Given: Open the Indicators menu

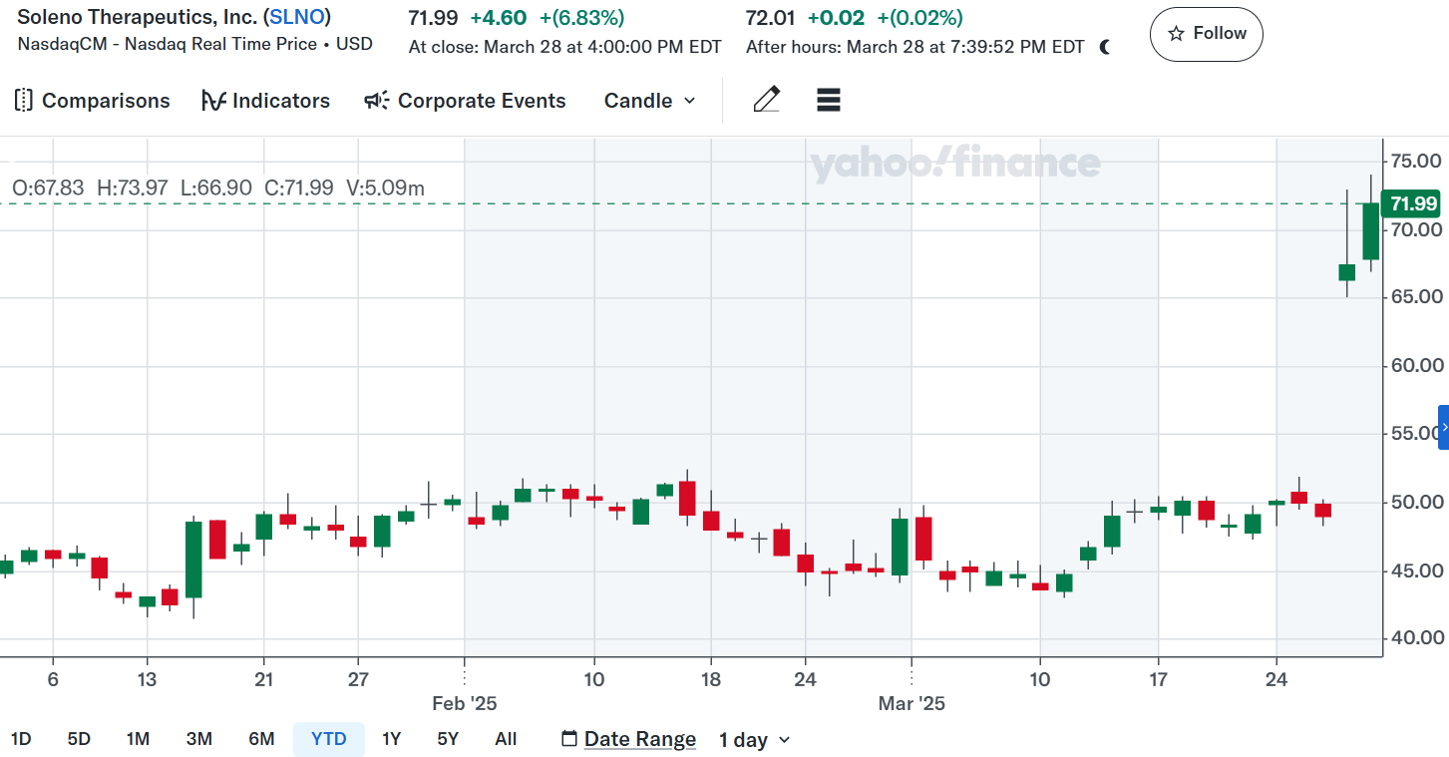Looking at the screenshot, I should [x=265, y=101].
